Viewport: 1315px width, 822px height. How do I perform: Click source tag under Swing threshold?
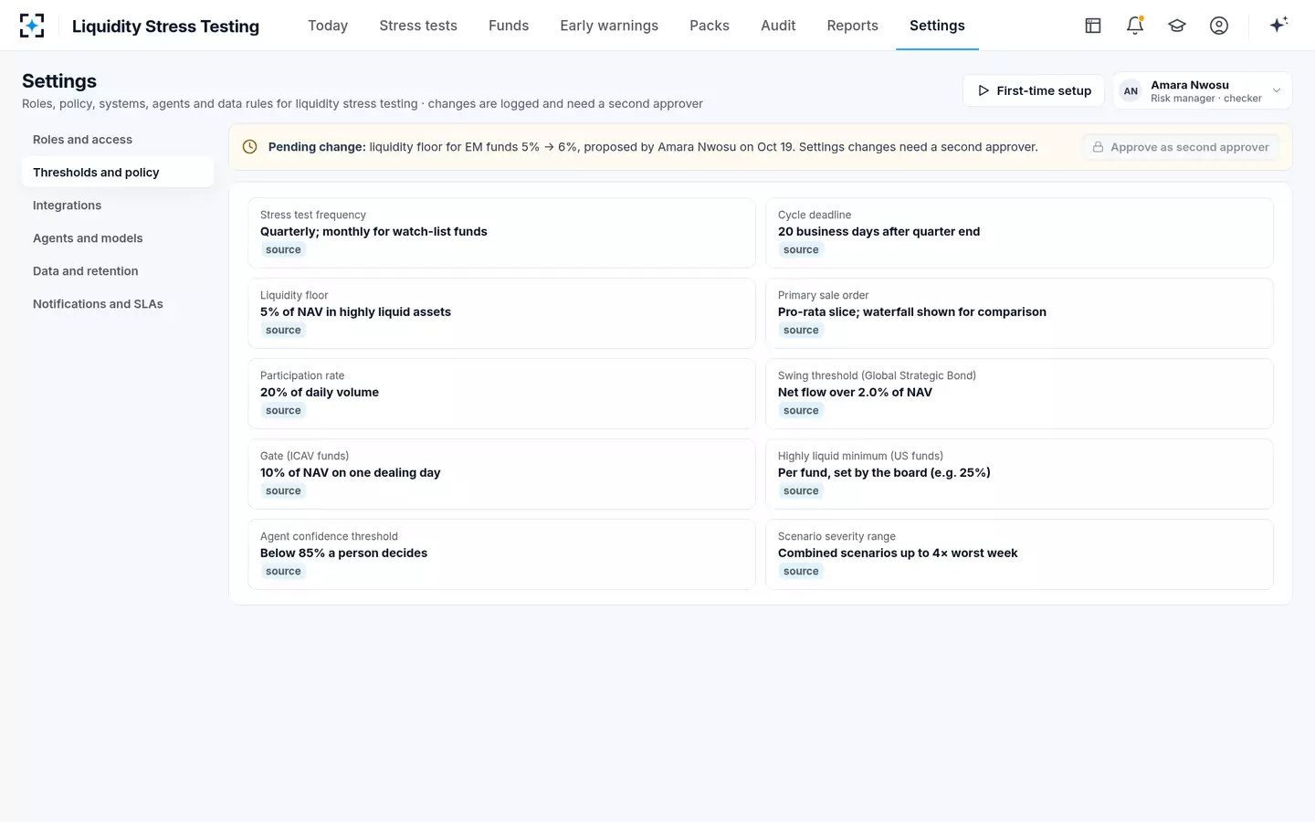[801, 411]
